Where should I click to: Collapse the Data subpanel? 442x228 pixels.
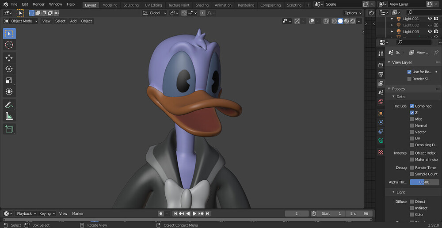[393, 97]
